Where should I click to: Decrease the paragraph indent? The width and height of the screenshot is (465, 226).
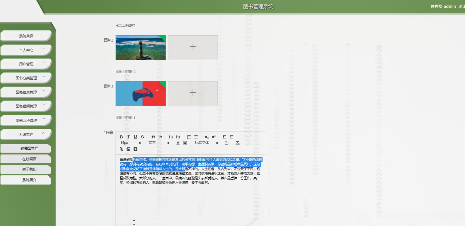225,137
